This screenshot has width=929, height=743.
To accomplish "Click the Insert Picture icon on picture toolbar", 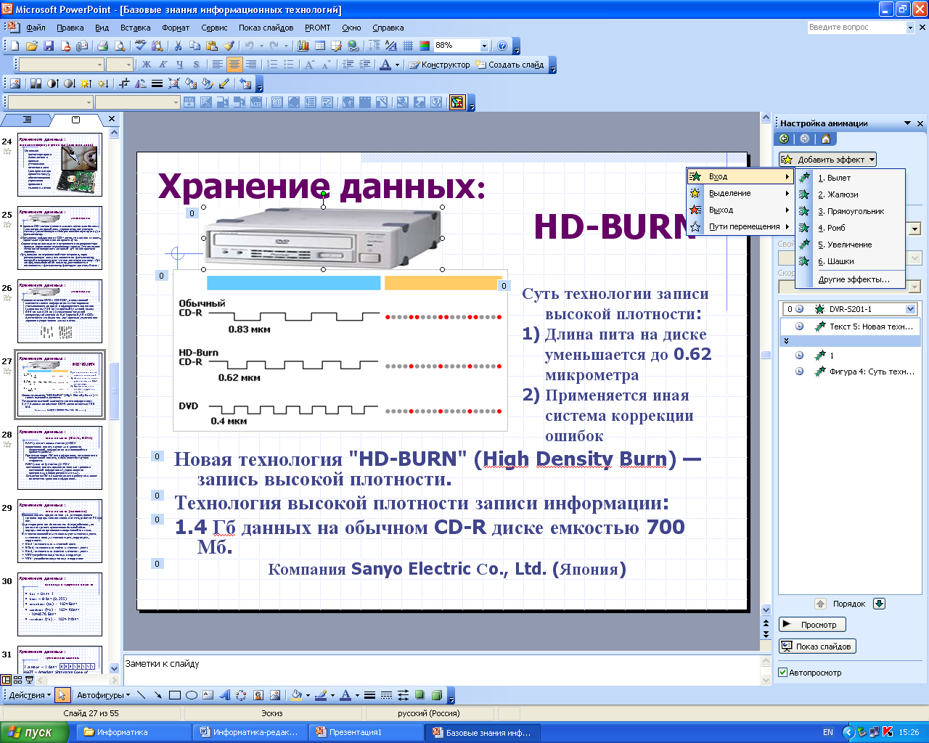I will point(15,83).
